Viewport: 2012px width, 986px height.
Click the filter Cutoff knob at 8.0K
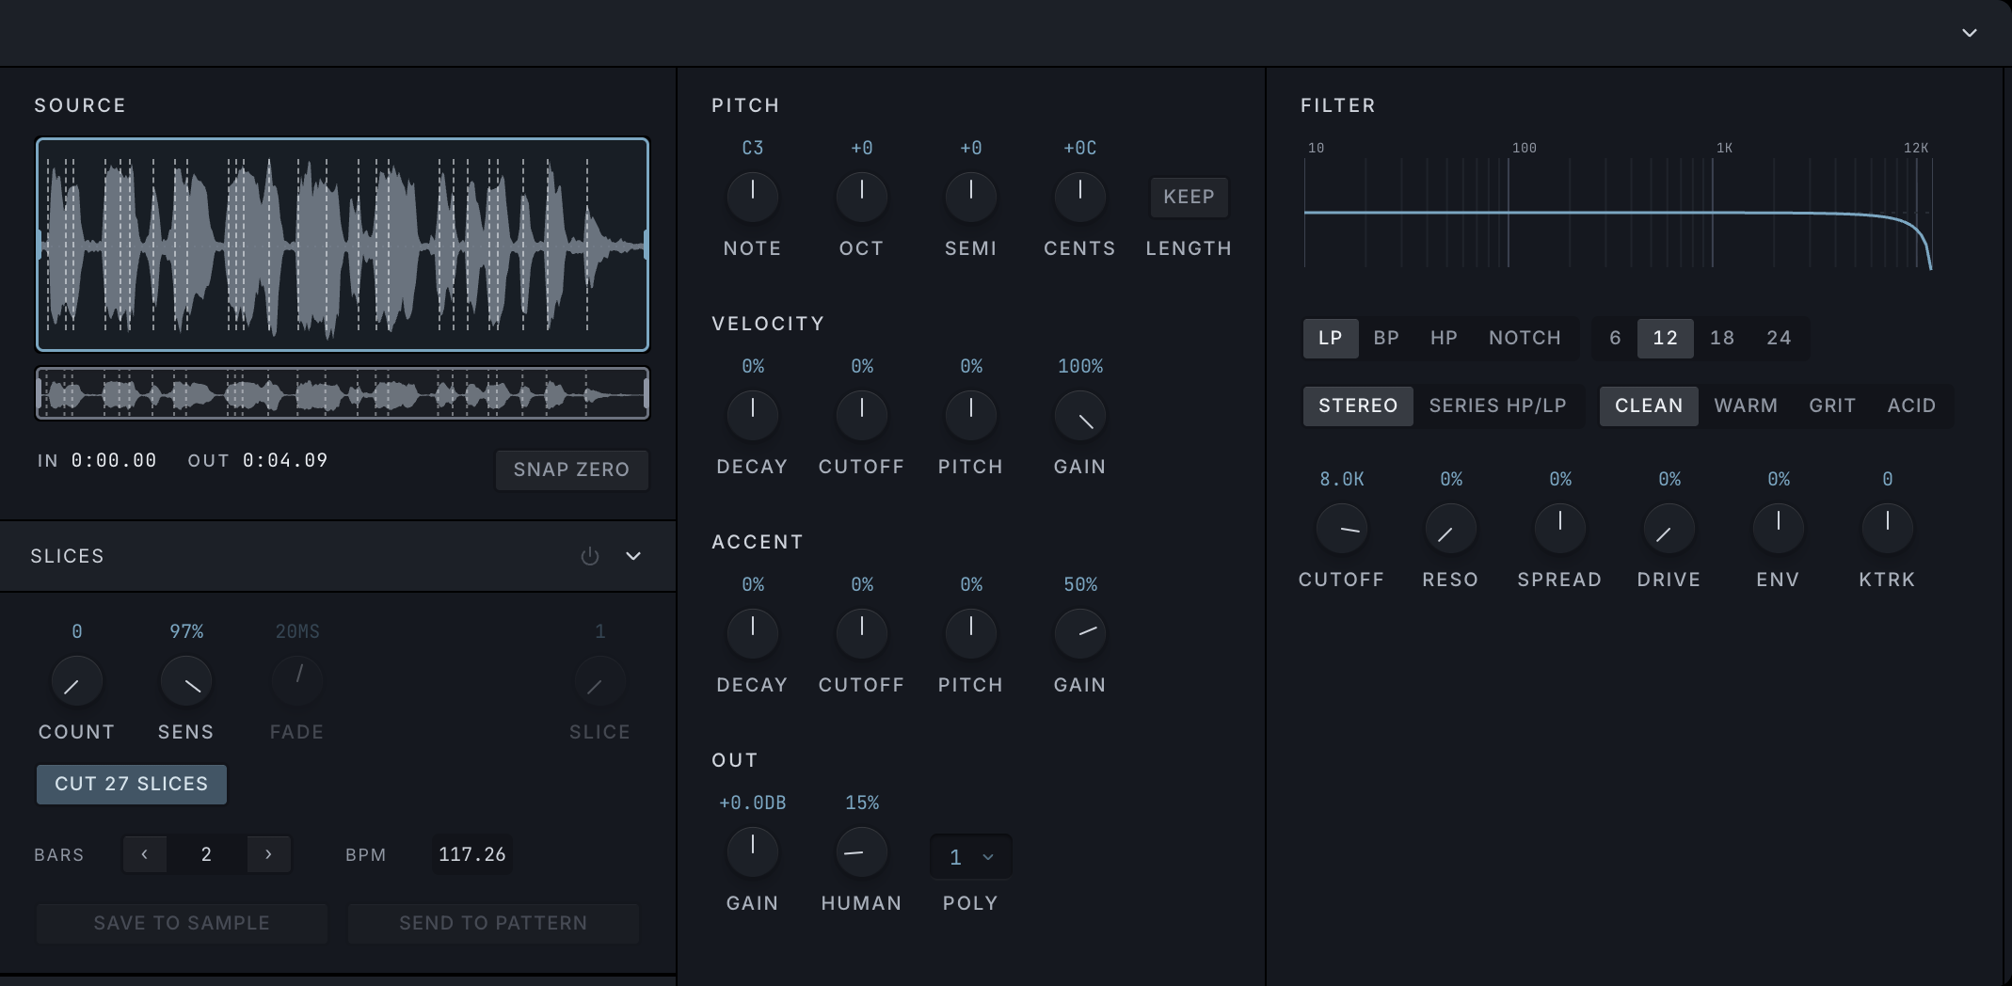pyautogui.click(x=1342, y=529)
